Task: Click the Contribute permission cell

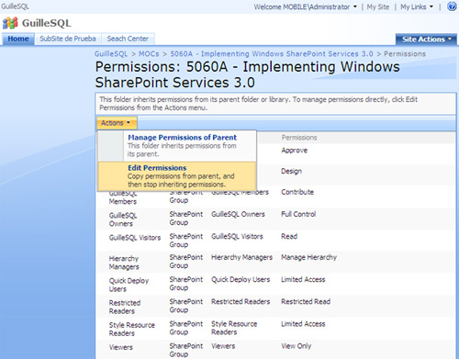Action: 297,192
